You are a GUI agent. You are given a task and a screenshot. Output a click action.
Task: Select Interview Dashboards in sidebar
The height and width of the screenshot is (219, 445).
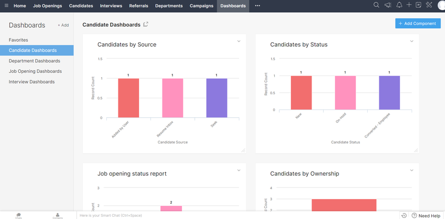click(32, 82)
